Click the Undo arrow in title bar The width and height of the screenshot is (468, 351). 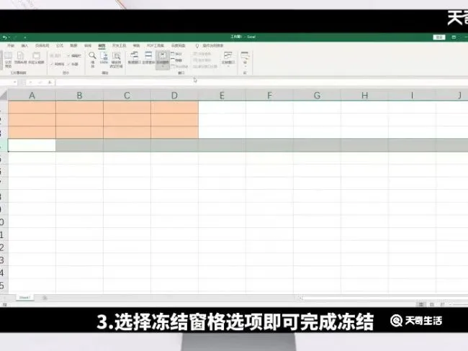[x=4, y=37]
